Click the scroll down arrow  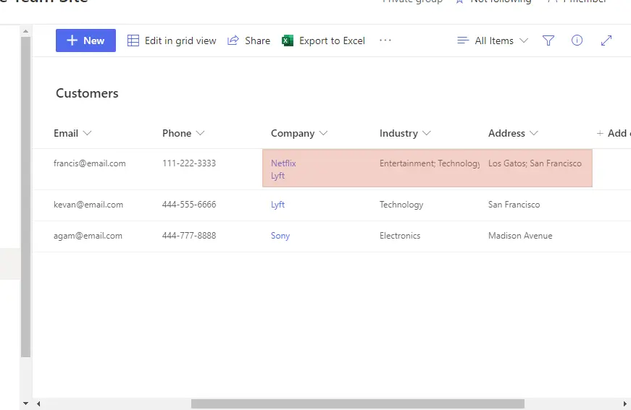[x=26, y=403]
